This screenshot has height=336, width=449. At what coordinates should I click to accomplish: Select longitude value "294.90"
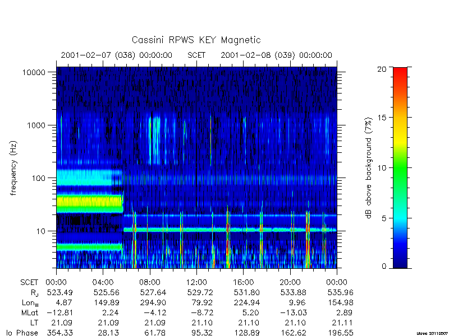(153, 302)
